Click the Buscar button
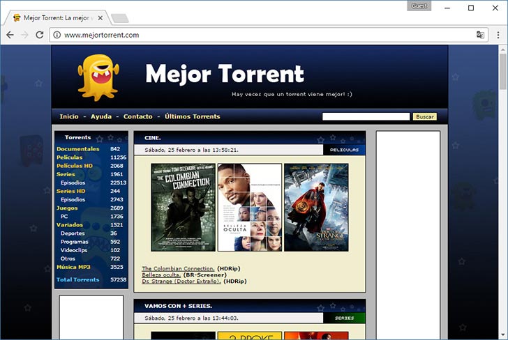508x340 pixels. [x=425, y=116]
